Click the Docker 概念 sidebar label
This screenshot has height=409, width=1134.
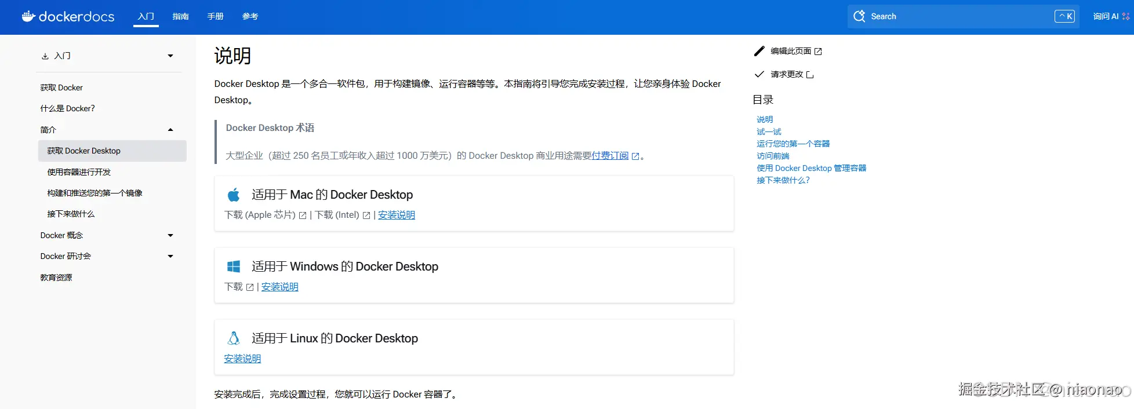pos(61,235)
